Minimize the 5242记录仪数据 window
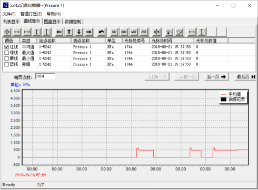 click(x=217, y=5)
